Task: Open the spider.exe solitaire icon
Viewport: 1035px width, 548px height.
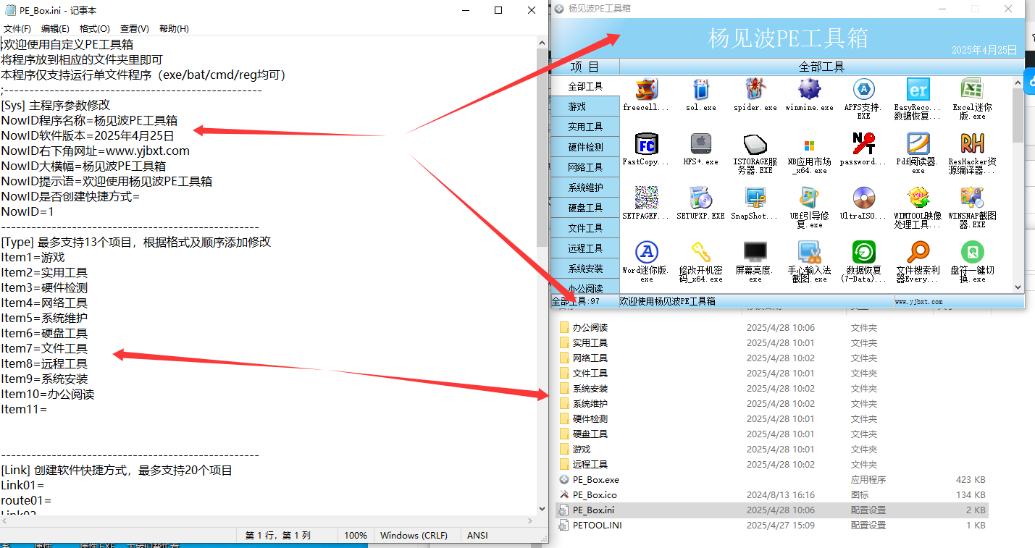Action: click(x=755, y=90)
